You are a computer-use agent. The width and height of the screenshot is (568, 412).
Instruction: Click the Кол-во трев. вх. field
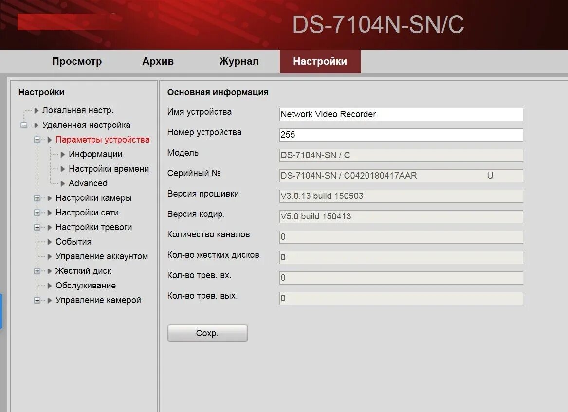(x=401, y=278)
